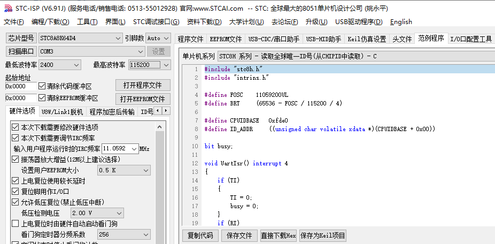Select the Keil仿真设置 tab

click(367, 39)
